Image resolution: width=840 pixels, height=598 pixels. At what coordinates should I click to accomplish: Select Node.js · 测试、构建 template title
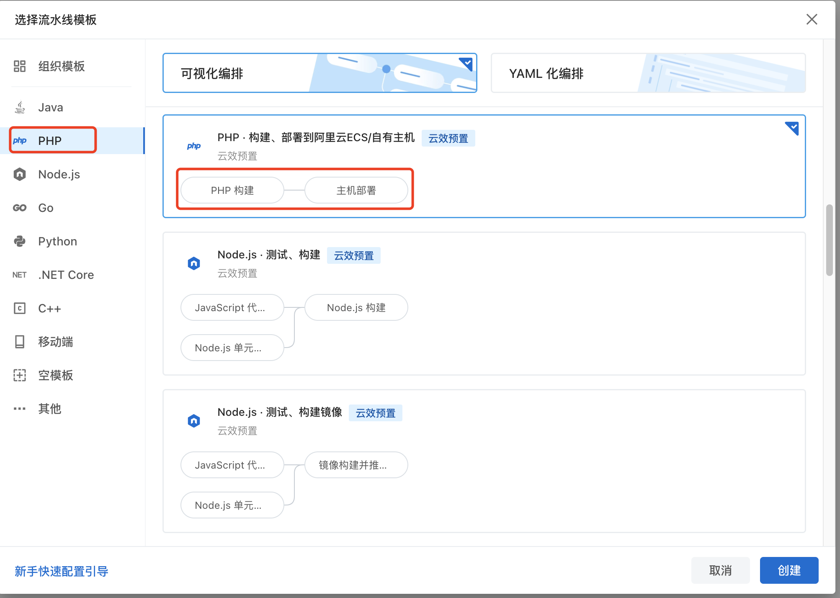pyautogui.click(x=269, y=255)
